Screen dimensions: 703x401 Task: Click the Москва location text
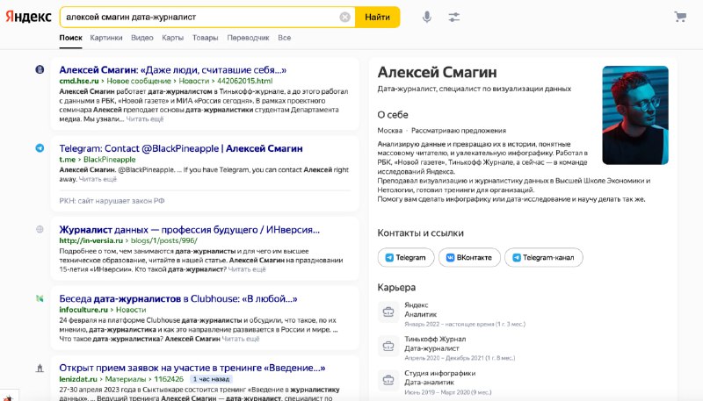389,130
